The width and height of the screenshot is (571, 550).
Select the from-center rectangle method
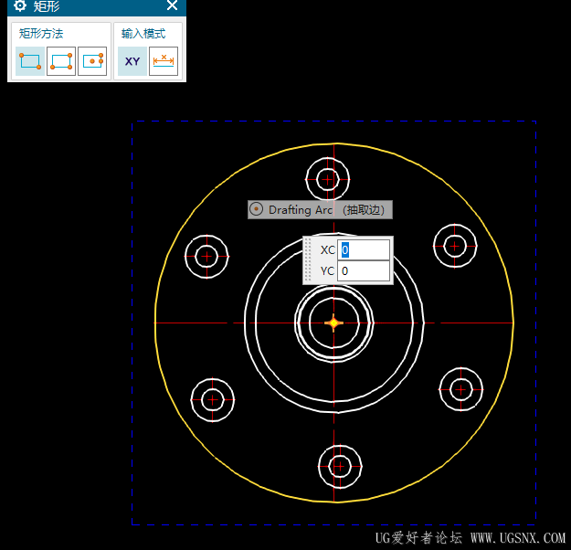coord(92,61)
